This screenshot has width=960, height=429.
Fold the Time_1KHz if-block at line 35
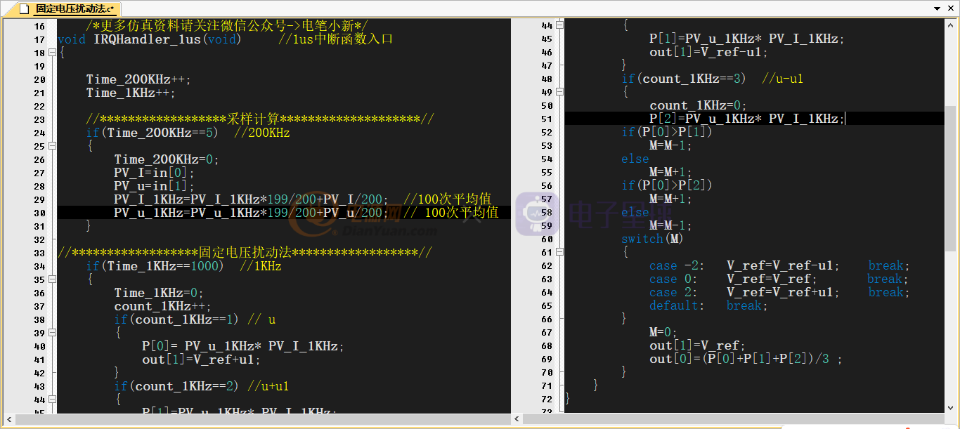[x=52, y=279]
